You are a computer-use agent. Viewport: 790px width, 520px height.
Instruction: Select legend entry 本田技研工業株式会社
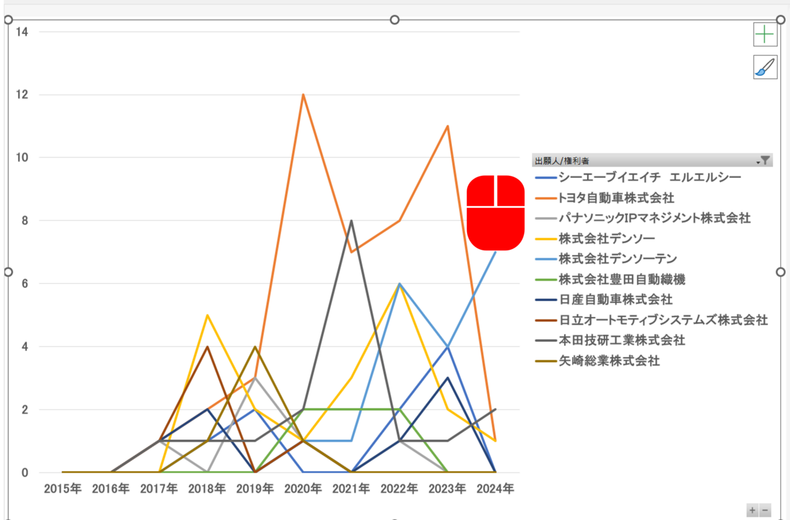[610, 340]
